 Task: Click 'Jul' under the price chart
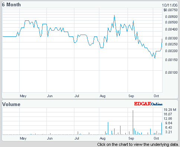click(77, 96)
